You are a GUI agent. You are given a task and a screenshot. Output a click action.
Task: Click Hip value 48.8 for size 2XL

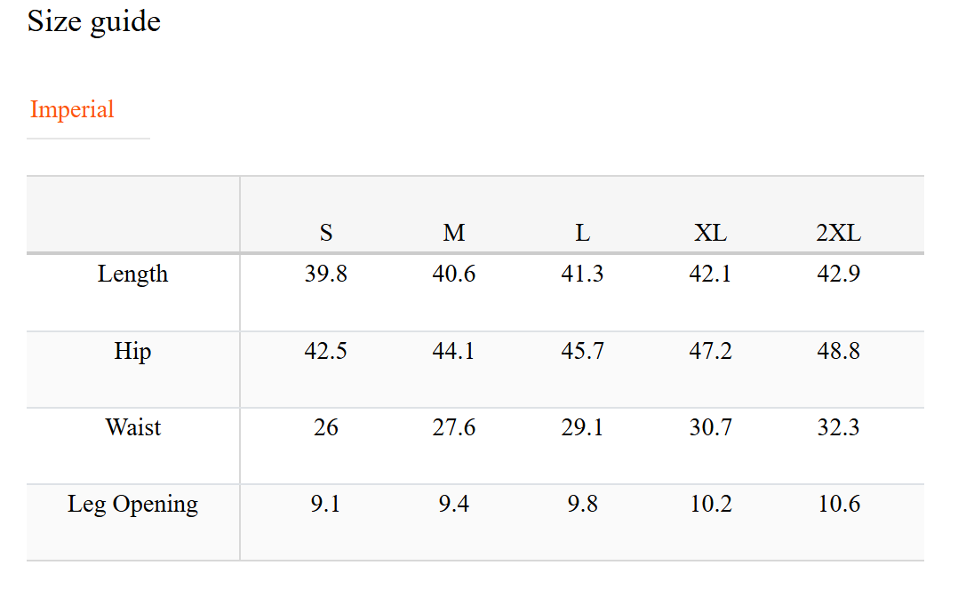pos(838,351)
